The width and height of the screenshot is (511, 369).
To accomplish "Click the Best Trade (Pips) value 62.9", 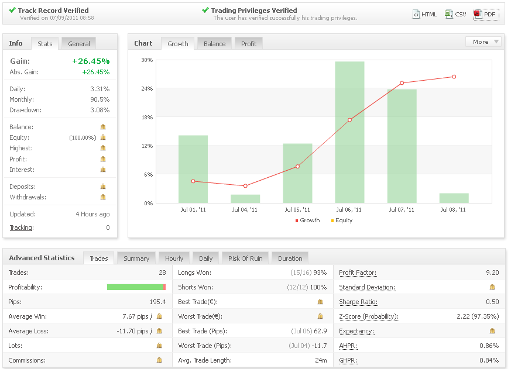I will tap(320, 331).
